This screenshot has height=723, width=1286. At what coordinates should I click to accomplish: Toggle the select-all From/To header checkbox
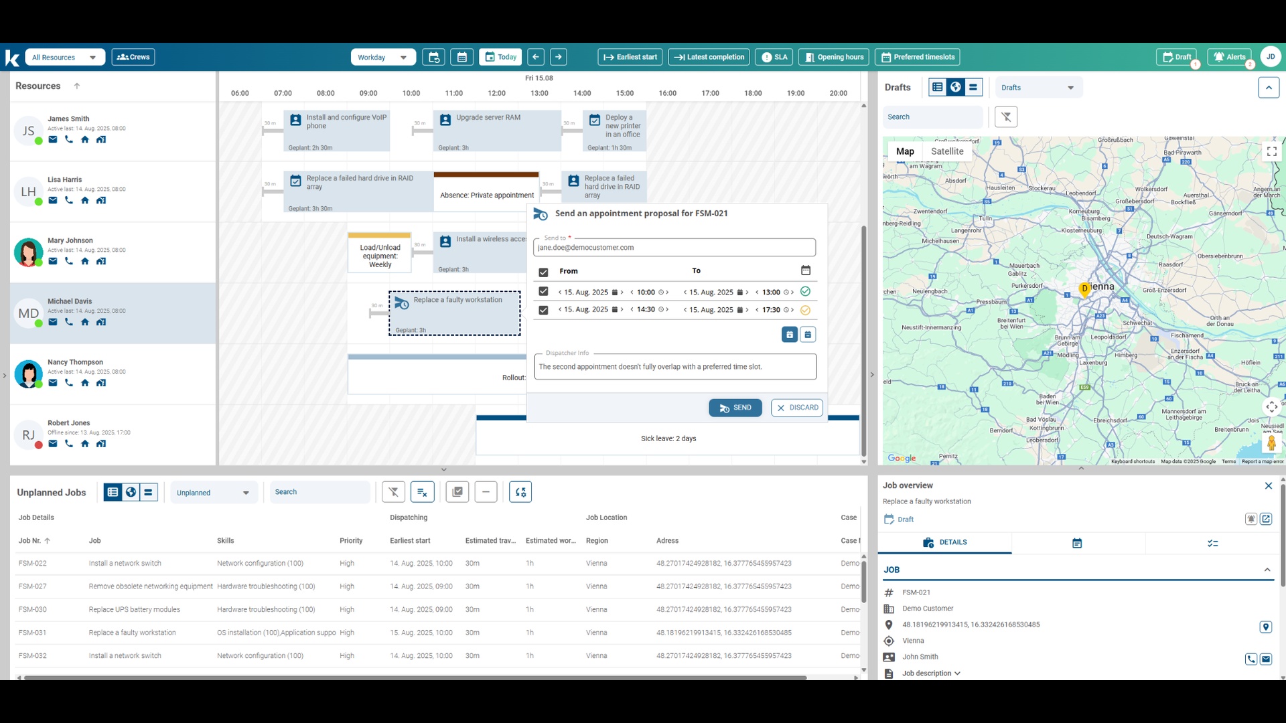tap(543, 272)
